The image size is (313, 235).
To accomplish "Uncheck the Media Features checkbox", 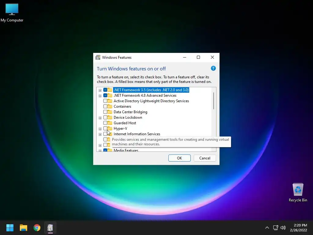I will tap(105, 150).
